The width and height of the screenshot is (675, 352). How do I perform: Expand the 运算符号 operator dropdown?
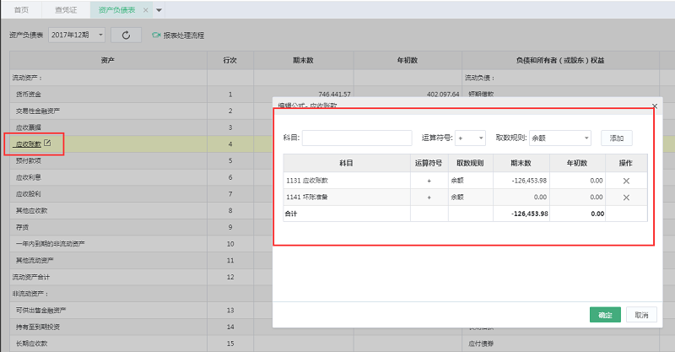[471, 138]
